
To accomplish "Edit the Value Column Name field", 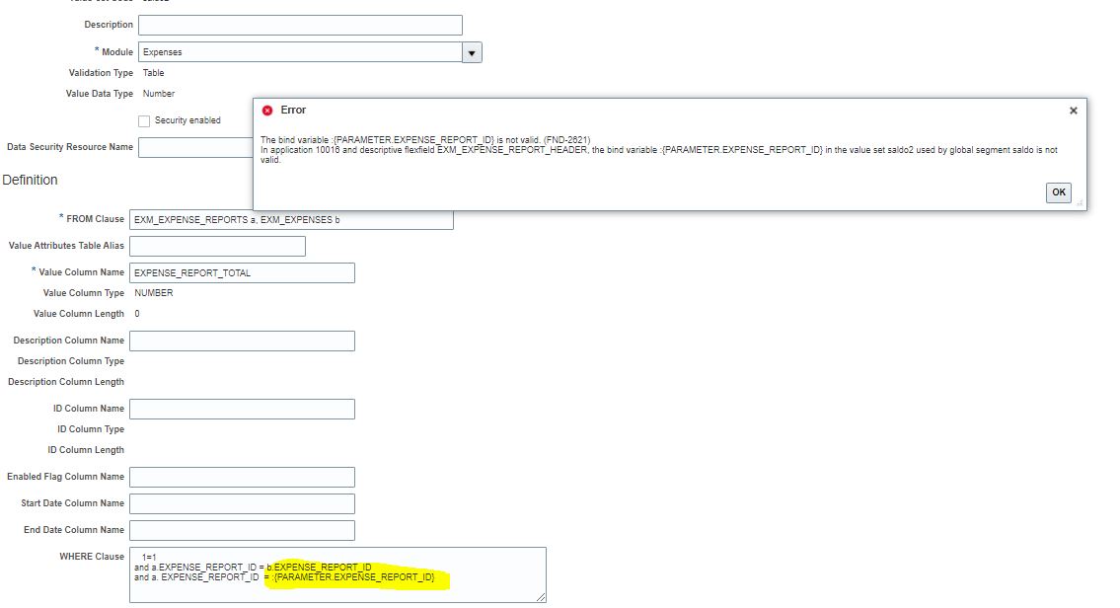I will click(242, 273).
